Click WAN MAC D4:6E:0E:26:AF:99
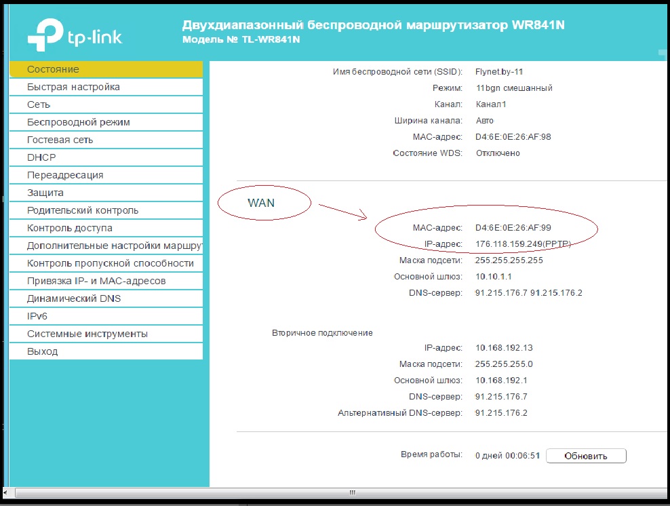The image size is (670, 506). pyautogui.click(x=513, y=228)
